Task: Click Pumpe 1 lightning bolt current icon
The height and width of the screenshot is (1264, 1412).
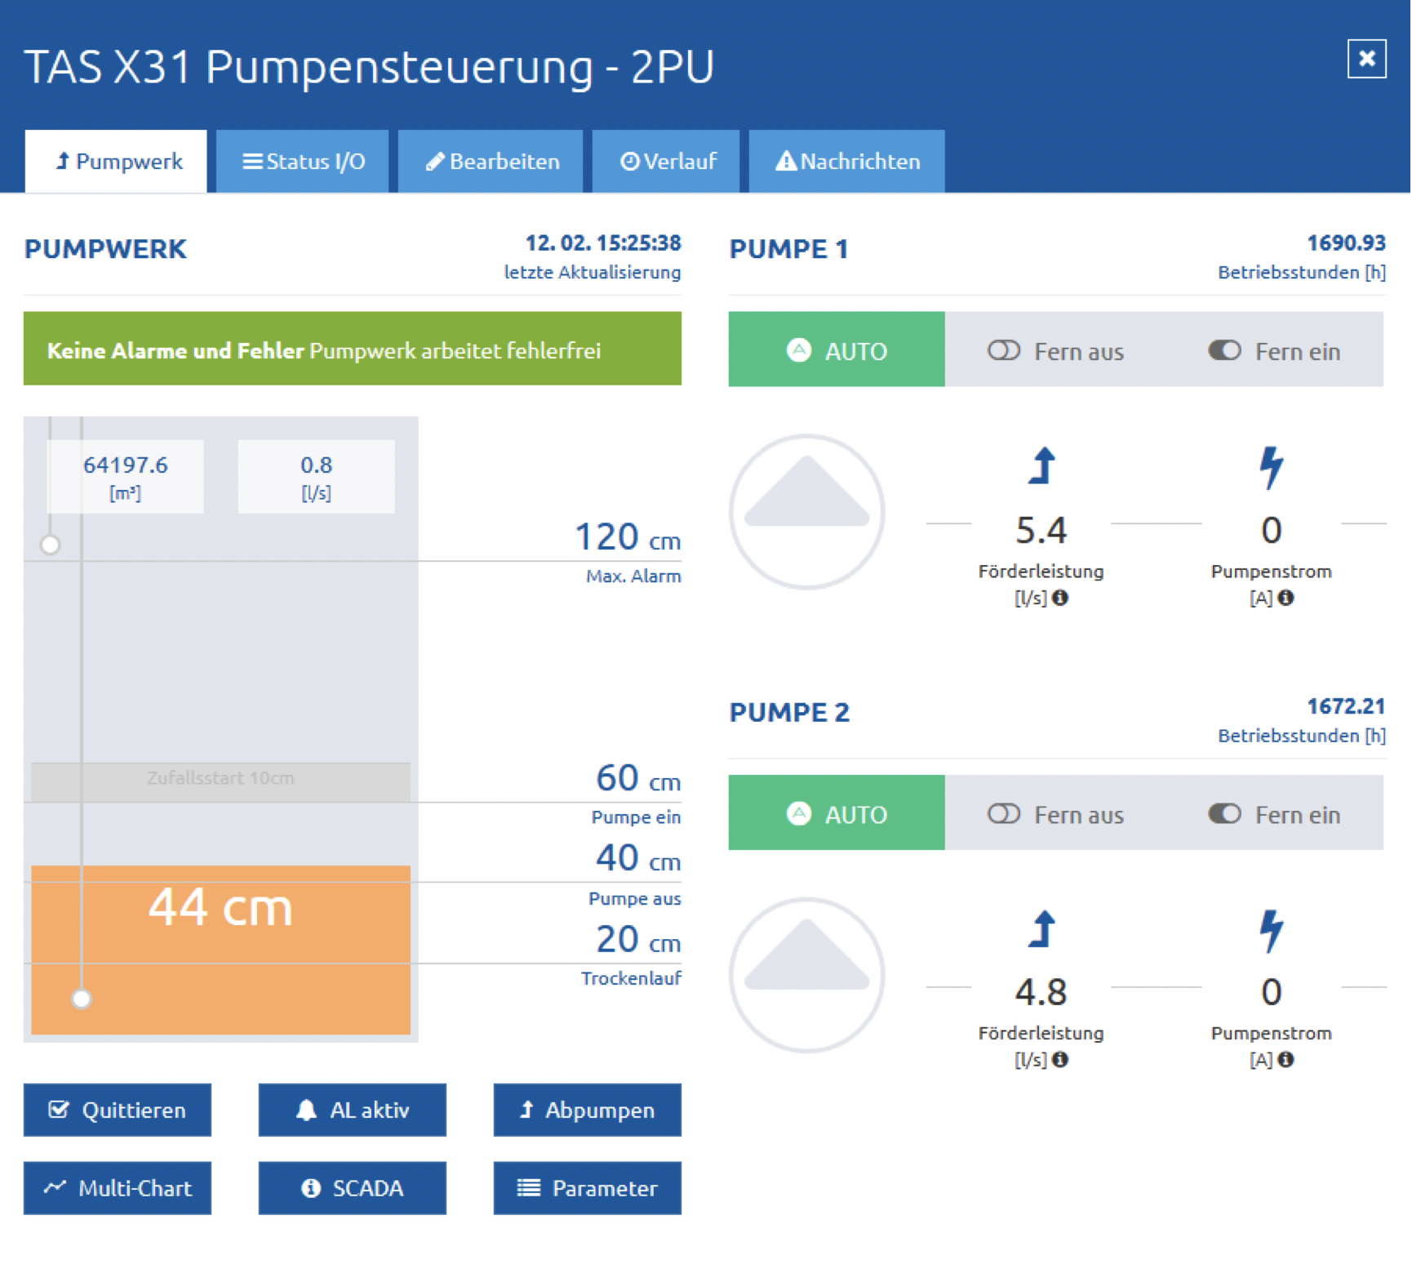Action: click(1271, 467)
